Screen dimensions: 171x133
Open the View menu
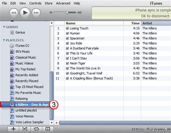pos(23,3)
